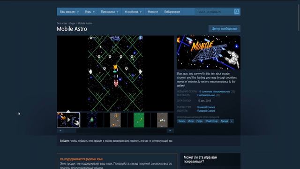Open developer Rasasoft Games link in Разработчик row
This screenshot has height=169, width=300.
coord(206,107)
